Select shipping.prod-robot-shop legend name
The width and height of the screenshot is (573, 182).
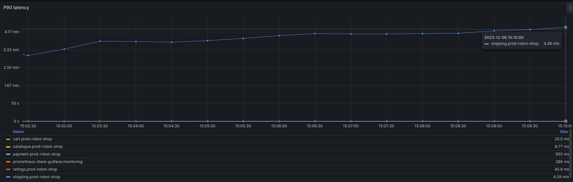coord(36,177)
